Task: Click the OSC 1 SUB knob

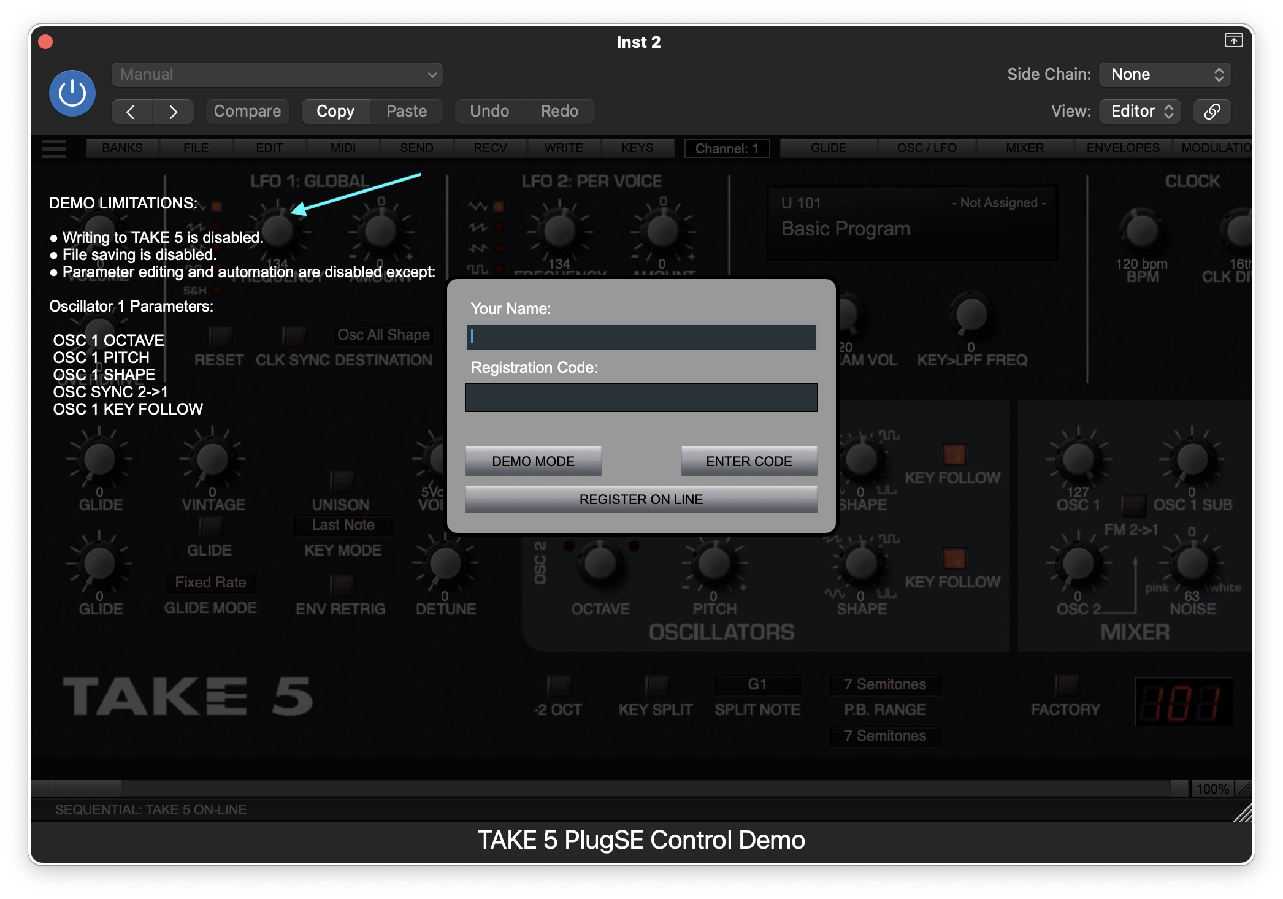Action: click(x=1192, y=459)
